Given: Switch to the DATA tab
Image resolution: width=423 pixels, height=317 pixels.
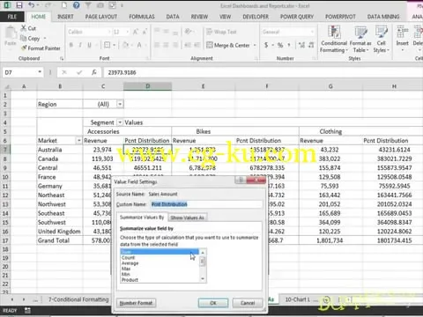Looking at the screenshot, I should 173,17.
